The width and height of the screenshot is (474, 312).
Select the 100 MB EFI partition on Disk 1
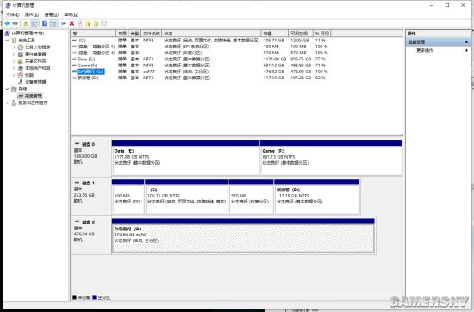[128, 197]
